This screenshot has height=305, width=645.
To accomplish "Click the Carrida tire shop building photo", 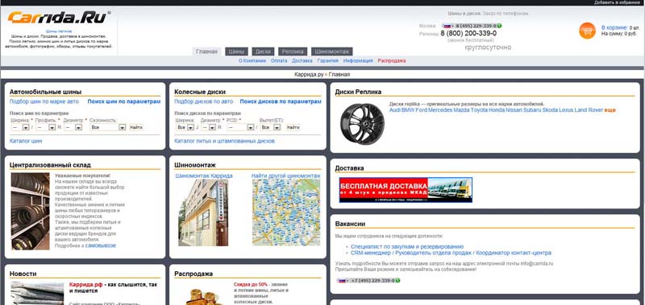I will click(x=203, y=212).
